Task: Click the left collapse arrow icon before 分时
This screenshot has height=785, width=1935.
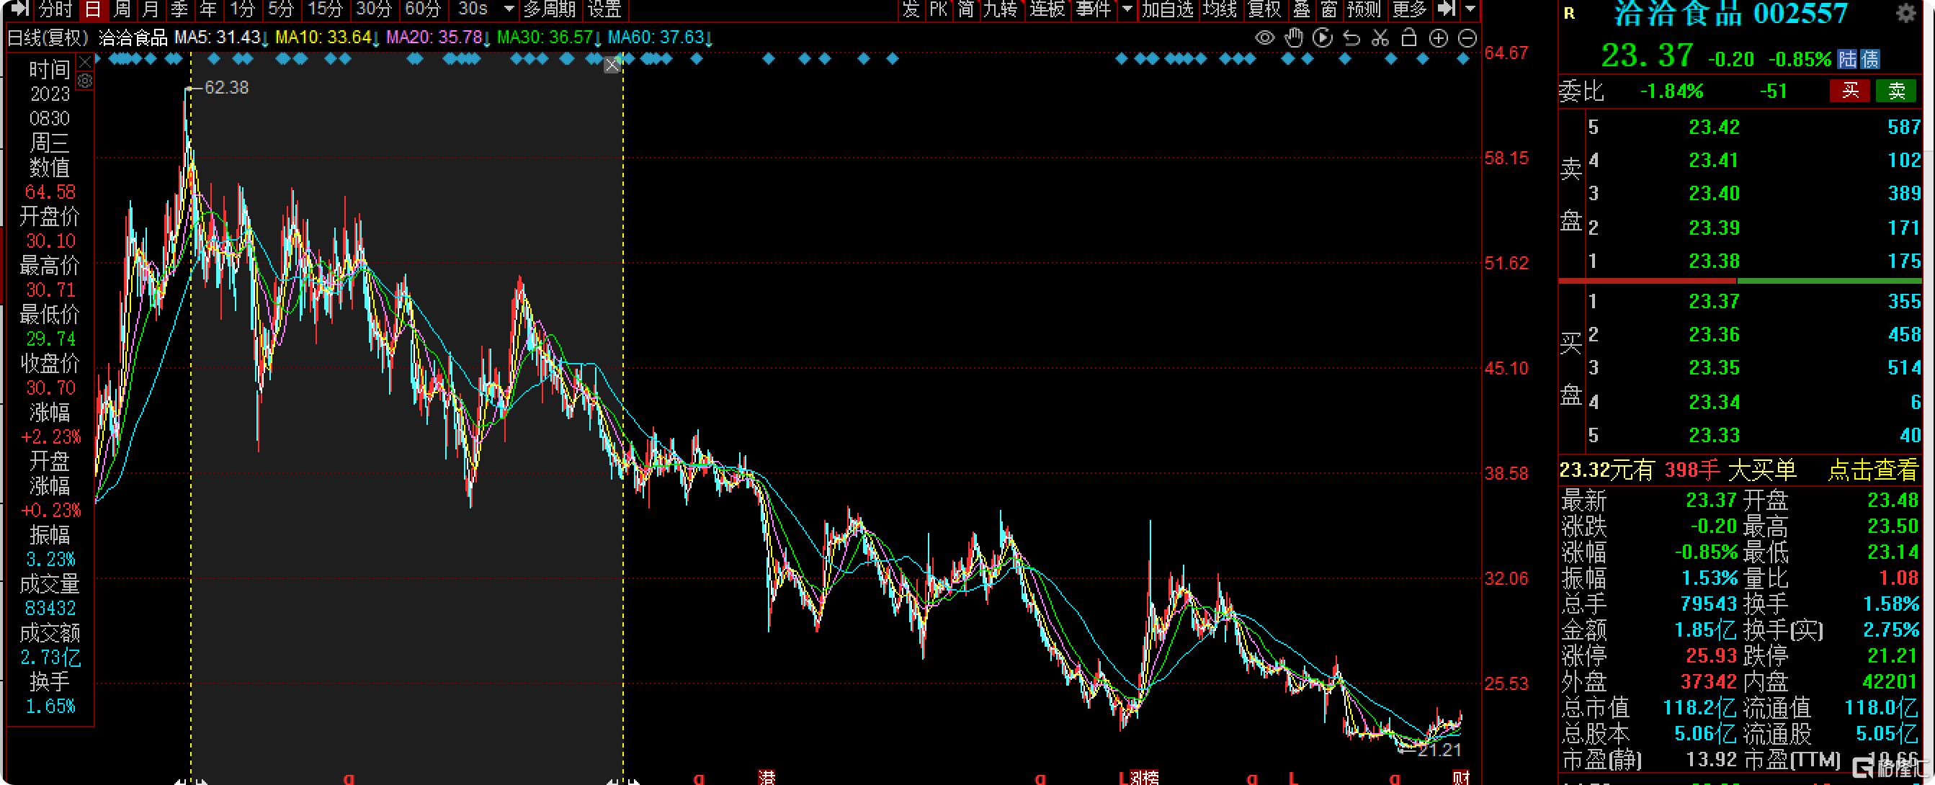Action: coord(20,9)
